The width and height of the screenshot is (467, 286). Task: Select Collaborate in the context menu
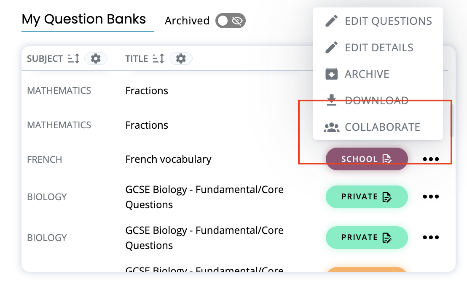pyautogui.click(x=382, y=127)
